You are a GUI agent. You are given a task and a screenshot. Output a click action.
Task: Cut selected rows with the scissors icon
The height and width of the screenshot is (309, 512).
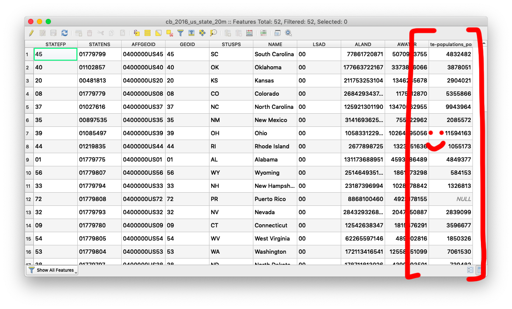(101, 33)
